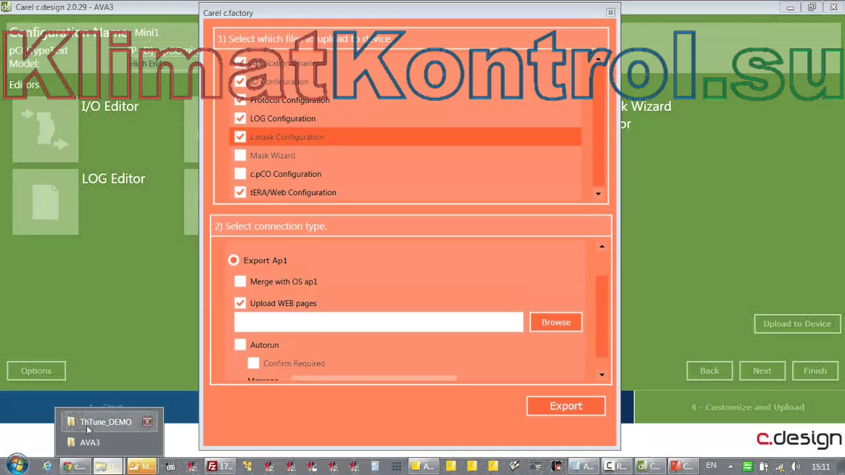This screenshot has width=845, height=475.
Task: Toggle the c.mask Configuration checkbox
Action: click(x=240, y=137)
